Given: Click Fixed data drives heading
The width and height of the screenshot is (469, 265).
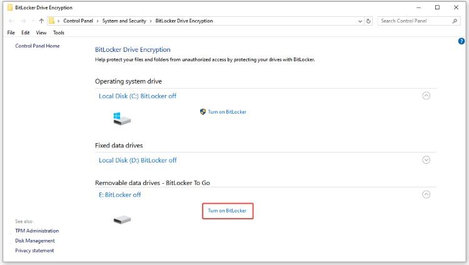Looking at the screenshot, I should [119, 146].
